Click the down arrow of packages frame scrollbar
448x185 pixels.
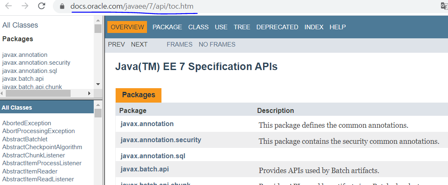pos(98,84)
